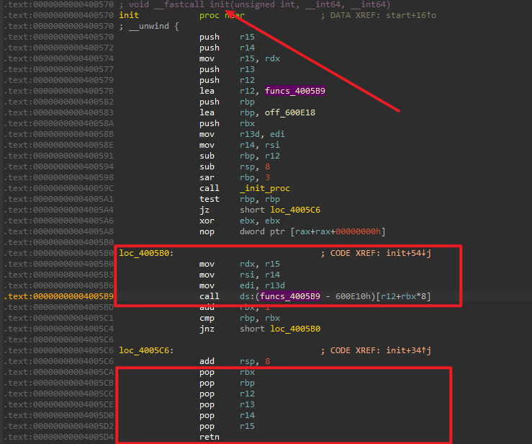Follow the 'start+16↑o' data xref
532x444 pixels.
pyautogui.click(x=411, y=15)
